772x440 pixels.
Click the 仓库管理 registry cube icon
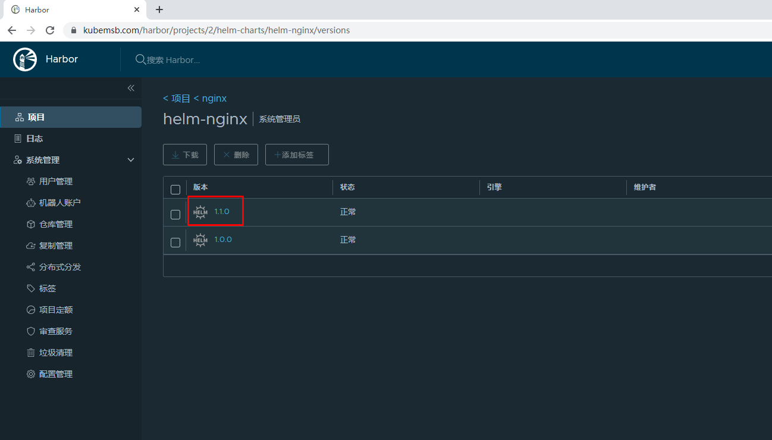click(x=31, y=224)
